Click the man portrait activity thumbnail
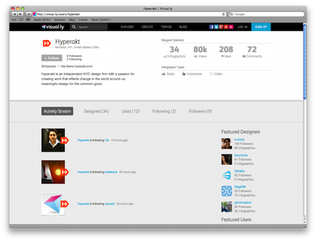This screenshot has width=316, height=241. pos(53,140)
